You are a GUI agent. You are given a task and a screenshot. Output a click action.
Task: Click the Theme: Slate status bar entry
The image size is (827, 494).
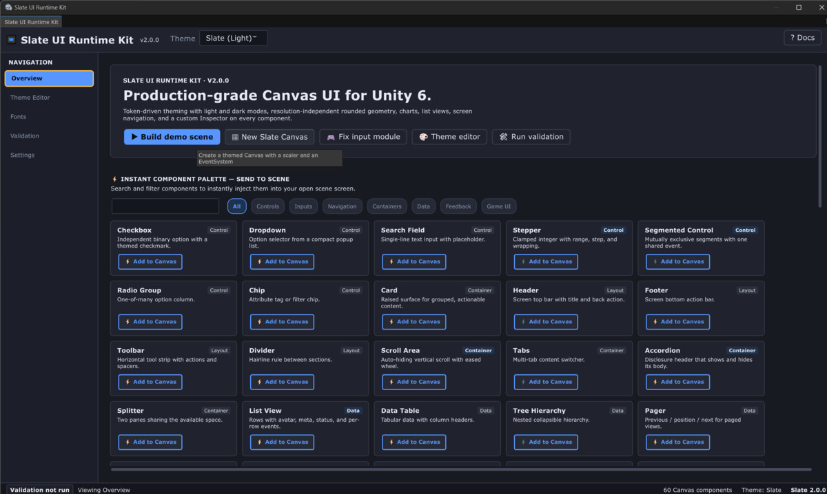(762, 490)
